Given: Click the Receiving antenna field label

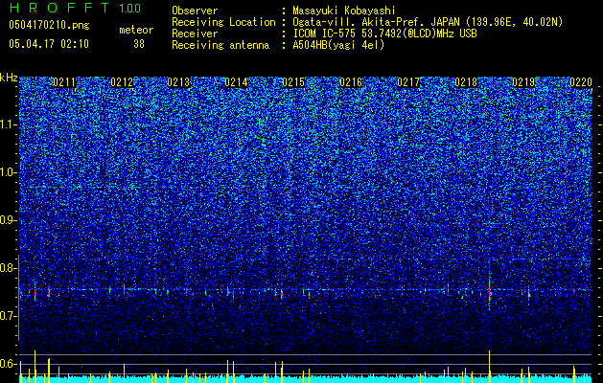Looking at the screenshot, I should pos(220,45).
